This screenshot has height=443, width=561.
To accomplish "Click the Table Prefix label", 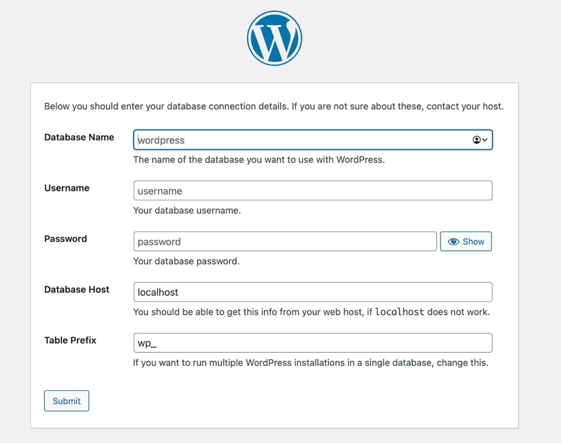I will coord(70,340).
